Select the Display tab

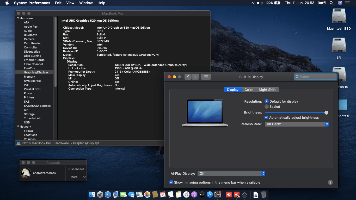233,90
